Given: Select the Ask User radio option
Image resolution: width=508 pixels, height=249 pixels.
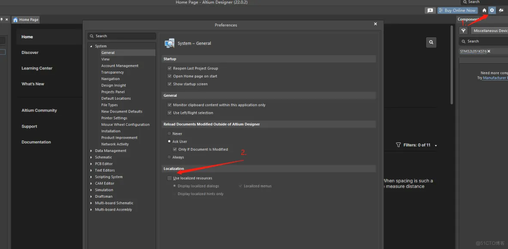Looking at the screenshot, I should (169, 142).
